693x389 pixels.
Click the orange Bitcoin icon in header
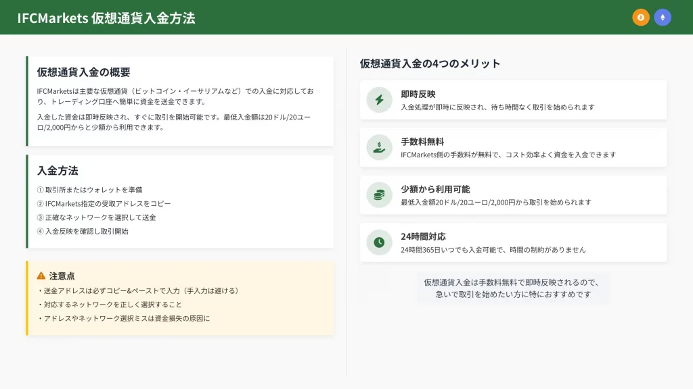point(641,18)
